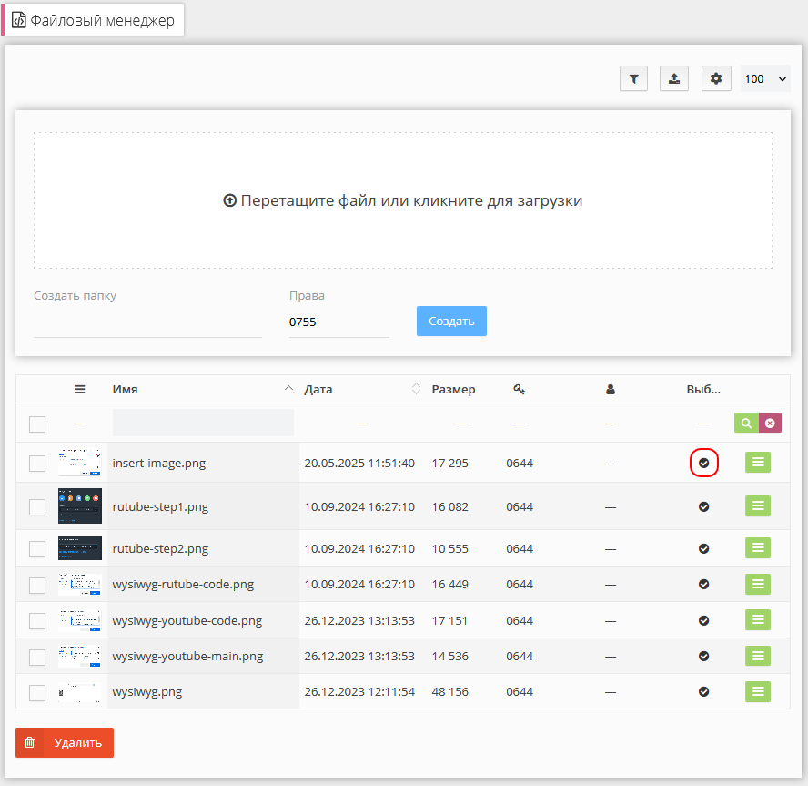Toggle select-all checkbox in filter row

coord(37,424)
